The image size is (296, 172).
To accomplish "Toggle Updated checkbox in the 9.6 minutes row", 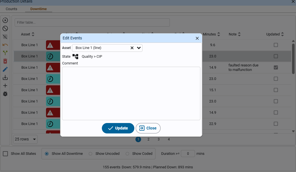I will (276, 45).
